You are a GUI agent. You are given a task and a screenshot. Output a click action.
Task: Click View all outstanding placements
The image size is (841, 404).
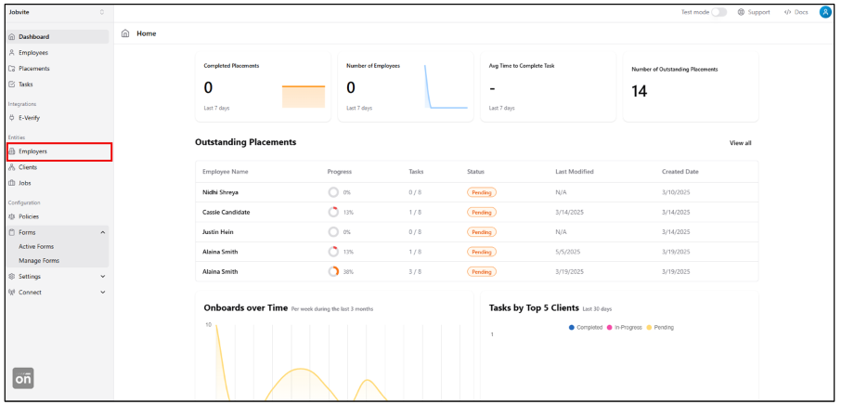tap(740, 143)
